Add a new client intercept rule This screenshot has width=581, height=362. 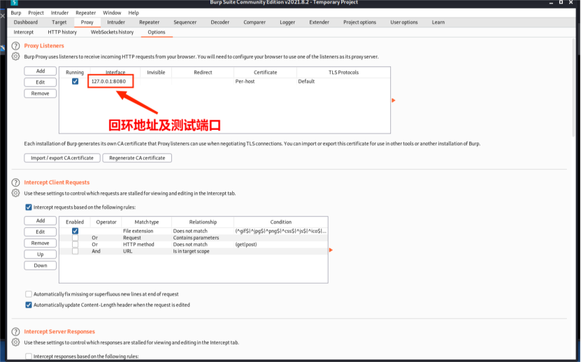41,220
